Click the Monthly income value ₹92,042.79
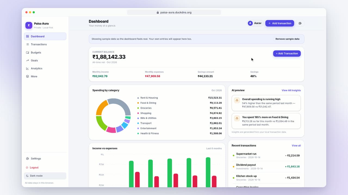The image size is (348, 195). point(100,76)
